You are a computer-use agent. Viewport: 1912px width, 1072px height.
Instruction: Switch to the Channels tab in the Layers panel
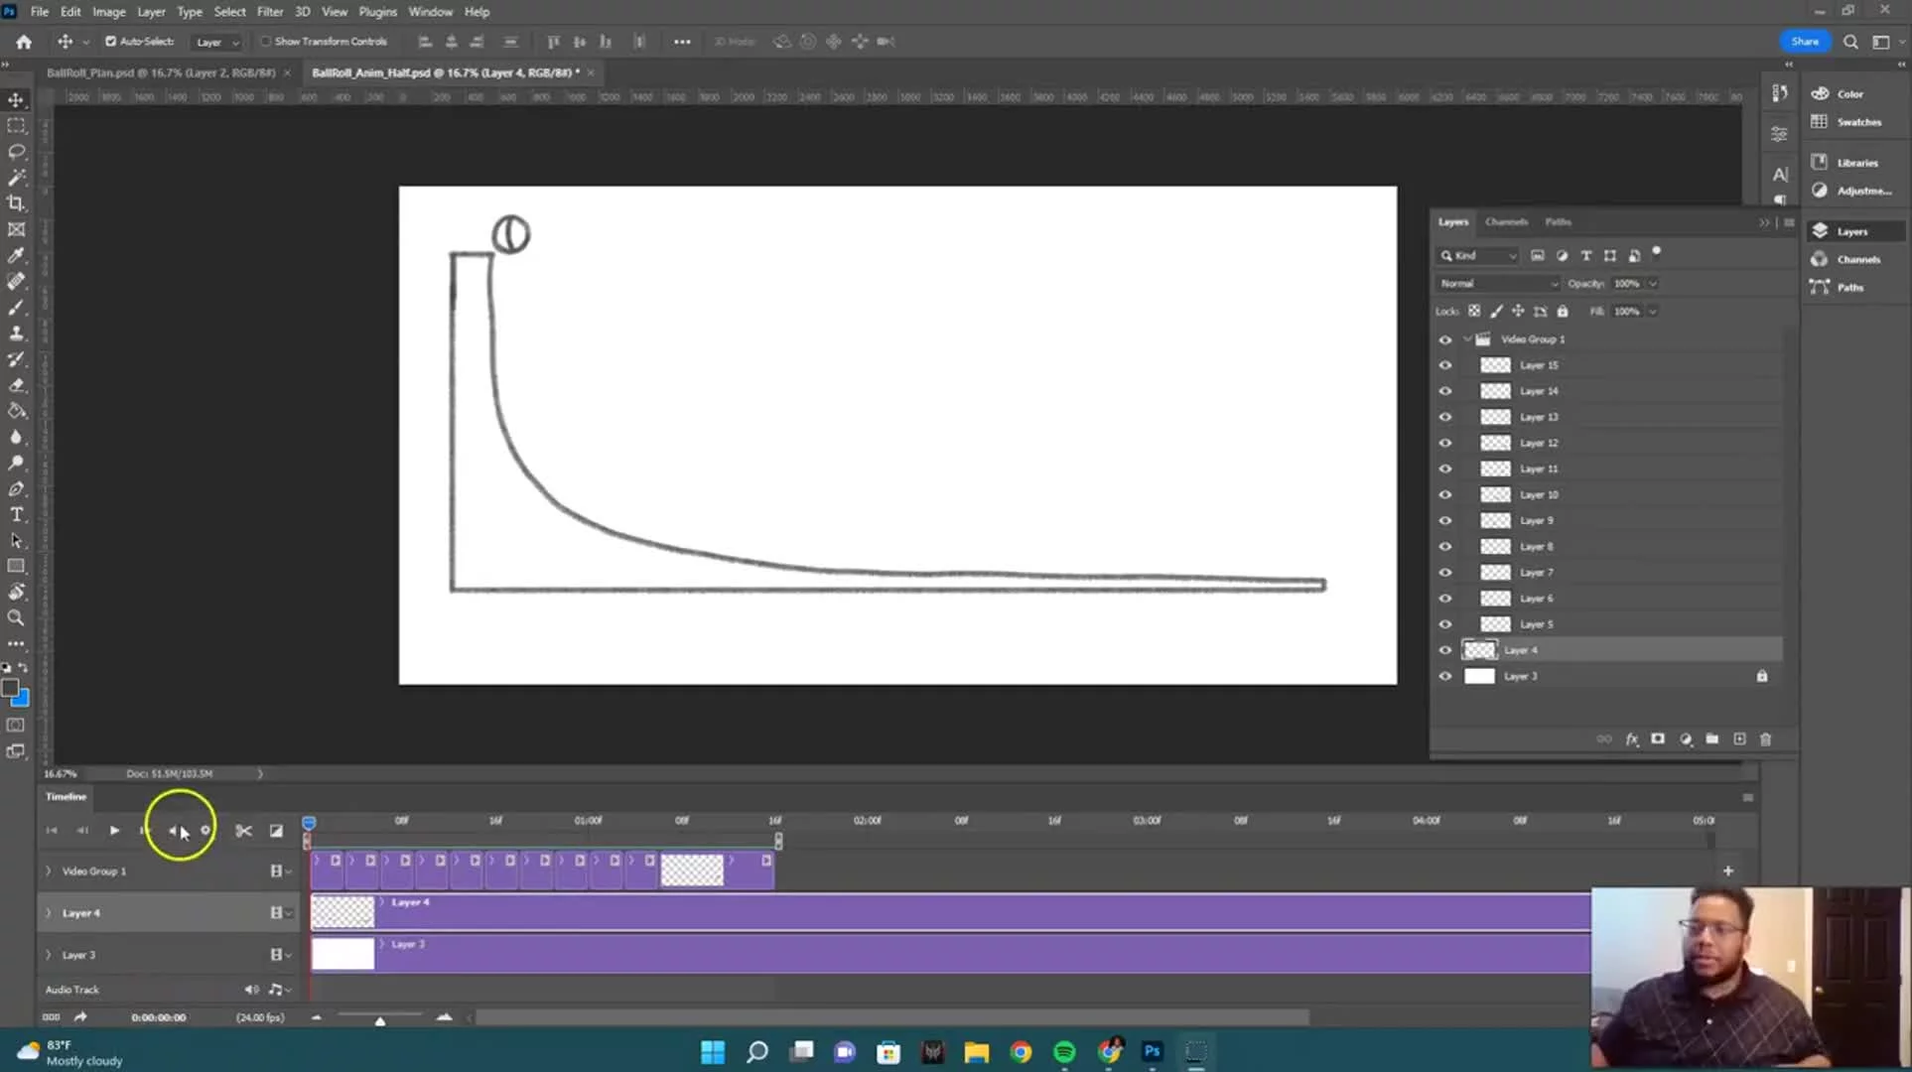click(x=1506, y=222)
